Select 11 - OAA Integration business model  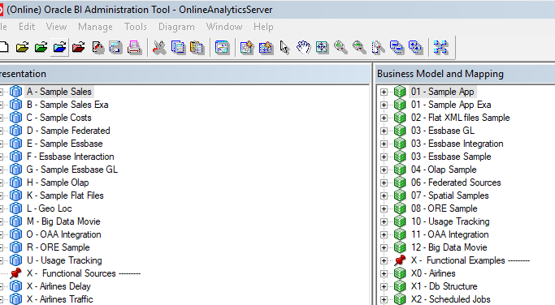tap(449, 234)
